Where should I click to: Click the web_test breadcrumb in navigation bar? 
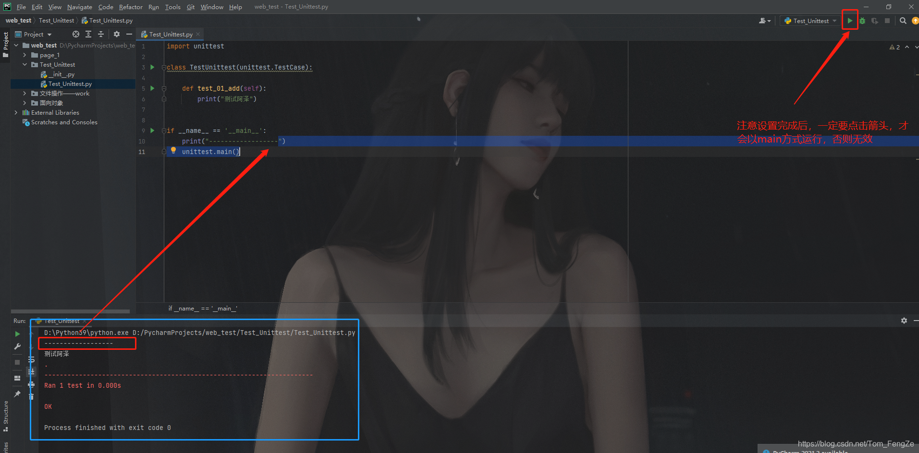click(18, 21)
